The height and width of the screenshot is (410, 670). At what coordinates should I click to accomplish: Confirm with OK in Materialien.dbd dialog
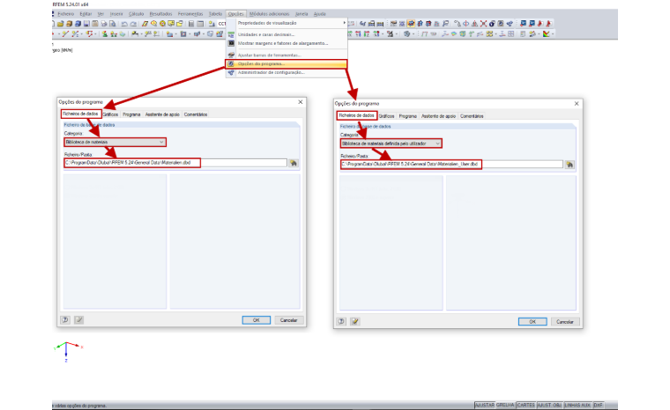tap(257, 320)
